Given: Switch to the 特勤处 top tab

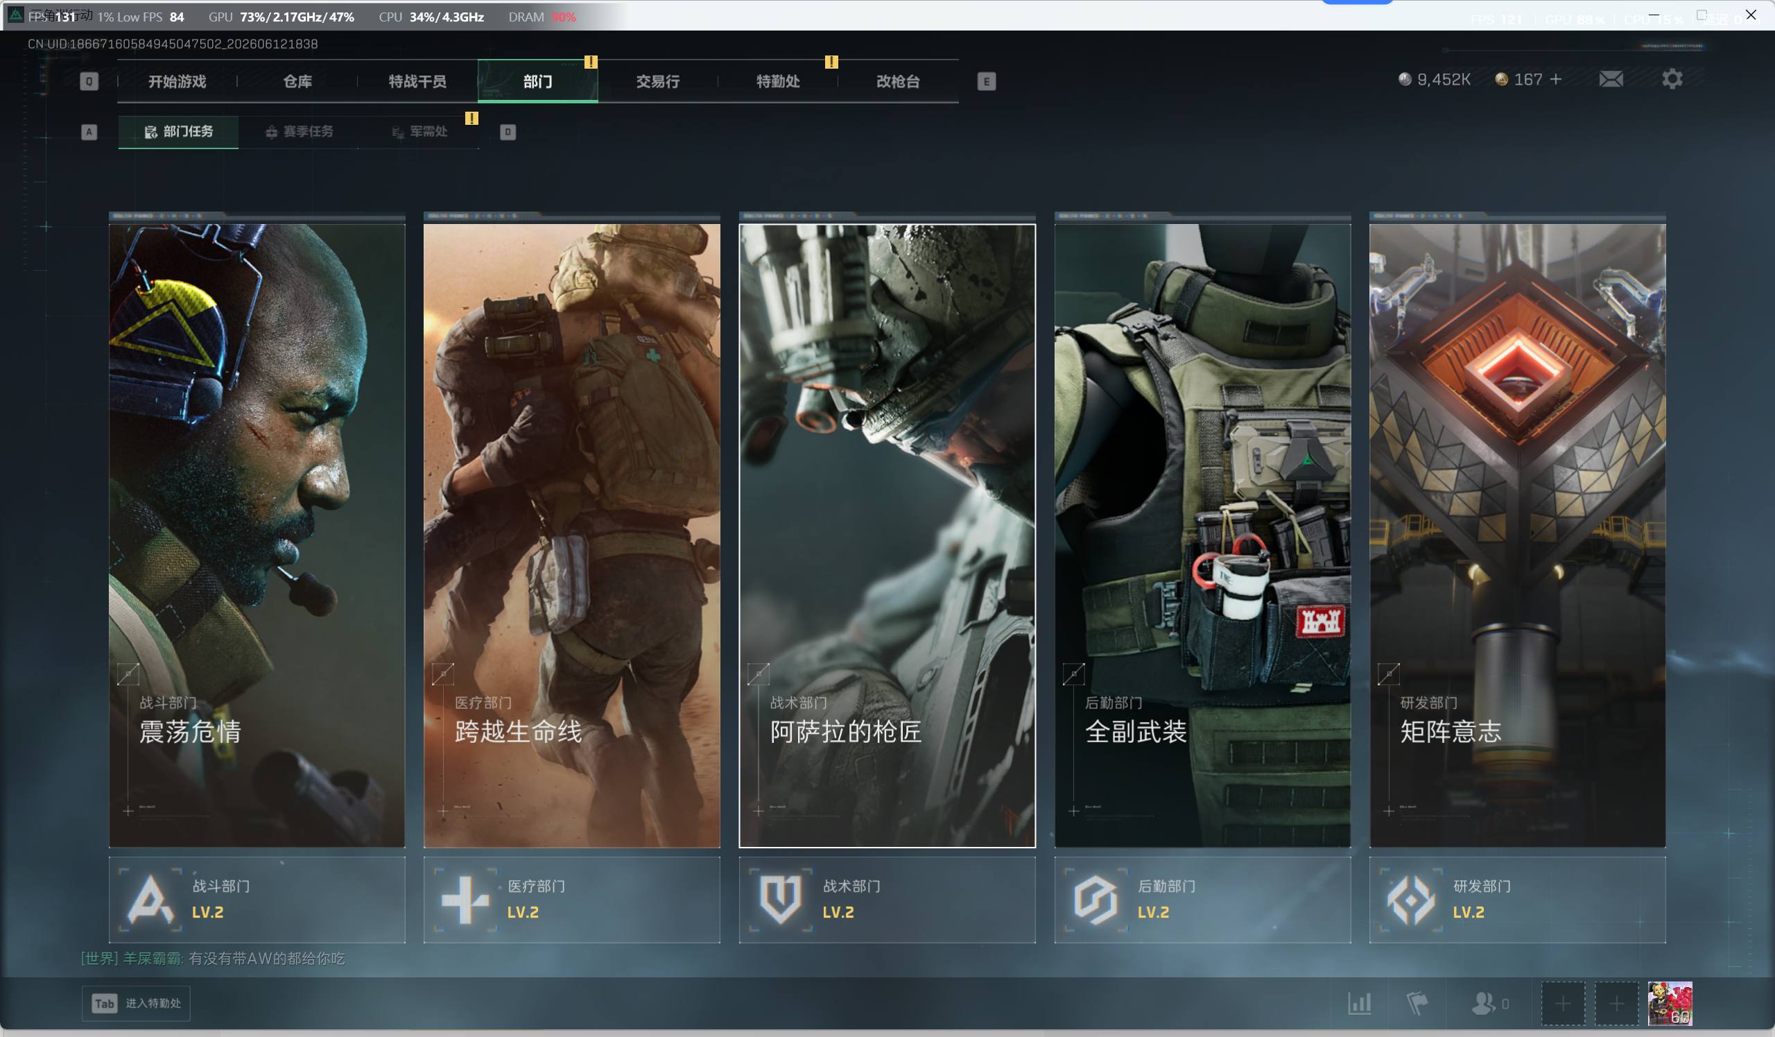Looking at the screenshot, I should coord(779,81).
